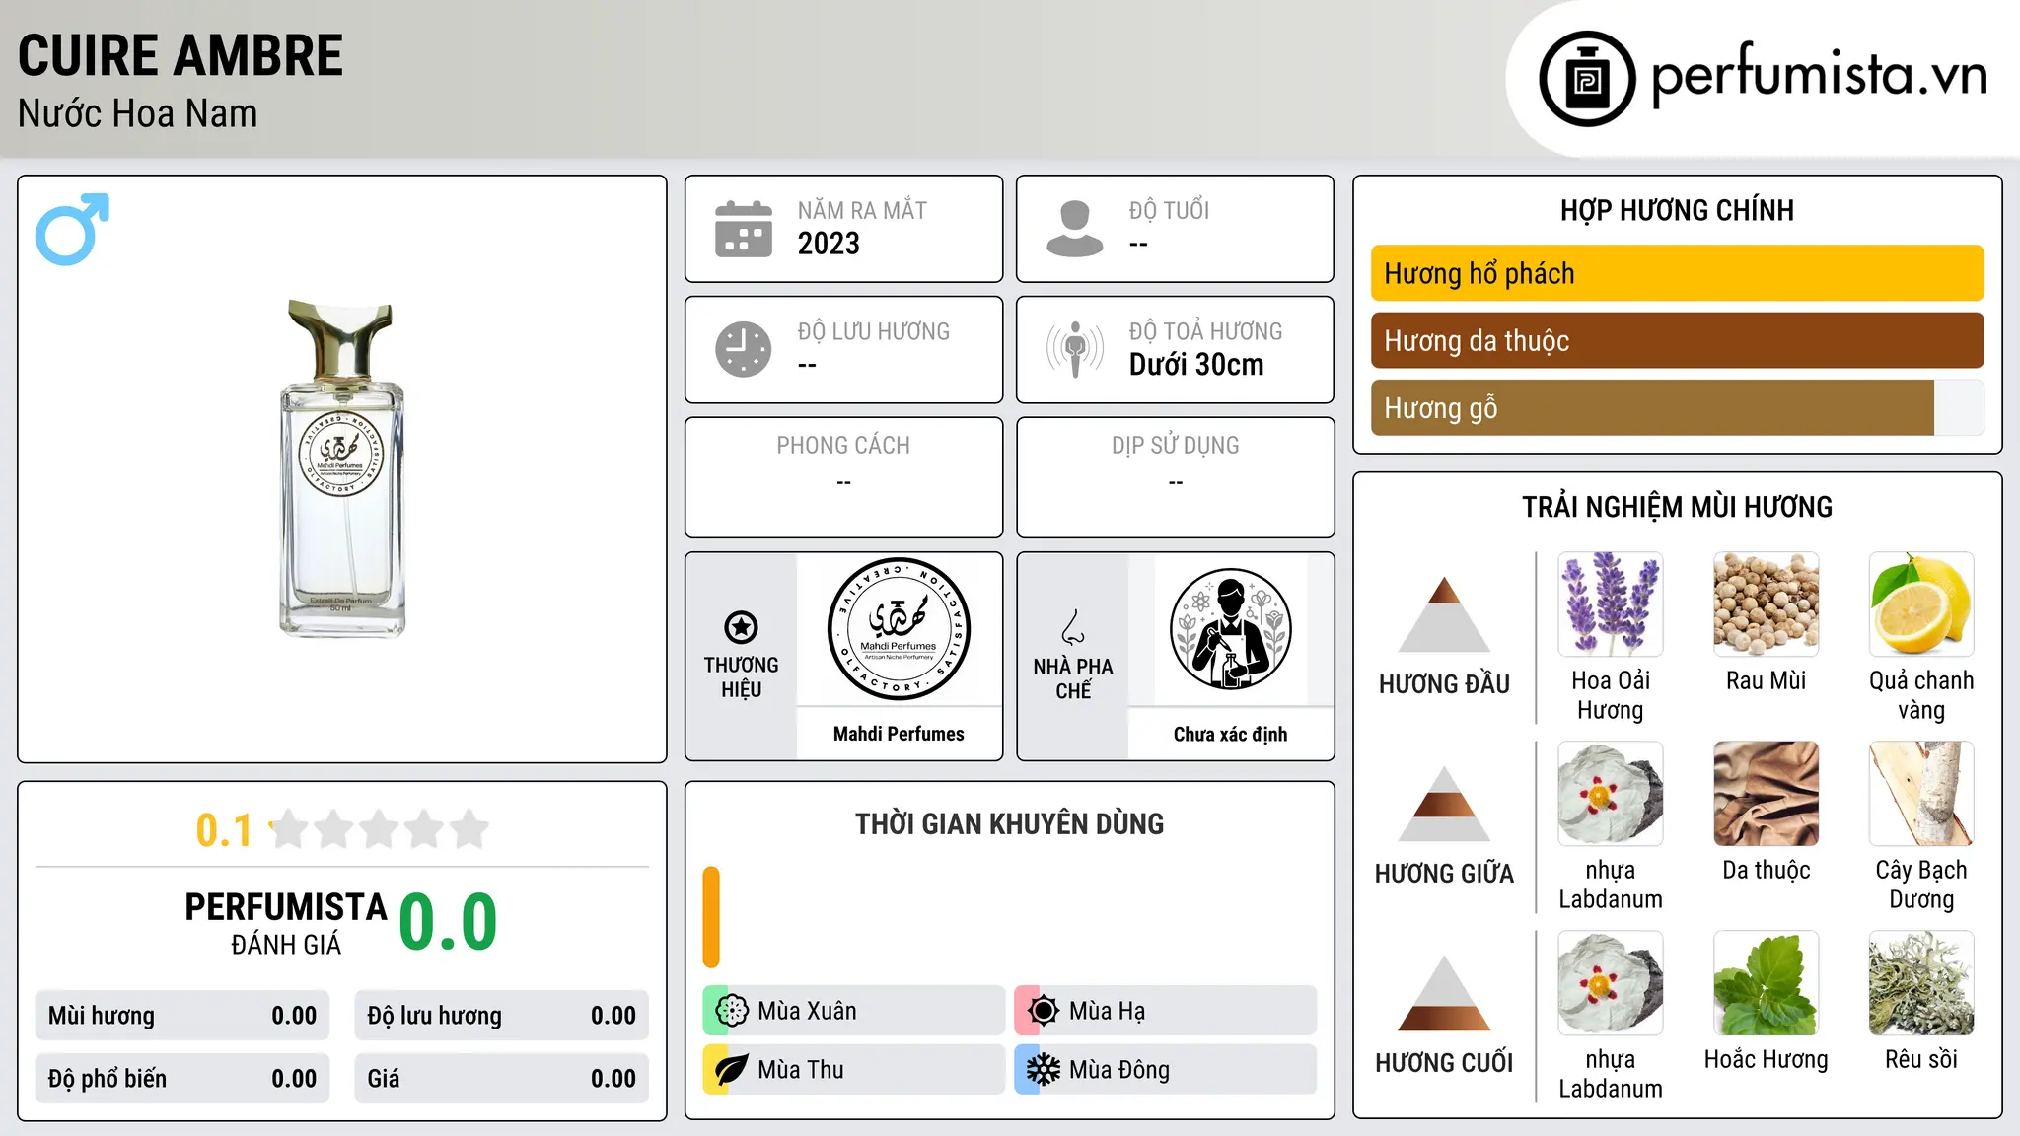Open the perfumer silhouette image
2020x1136 pixels.
[x=1230, y=629]
